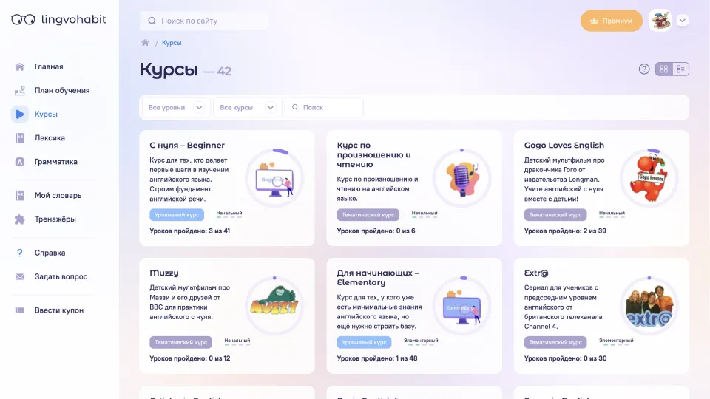
Task: Open the Gogo Loves English course title
Action: click(564, 146)
